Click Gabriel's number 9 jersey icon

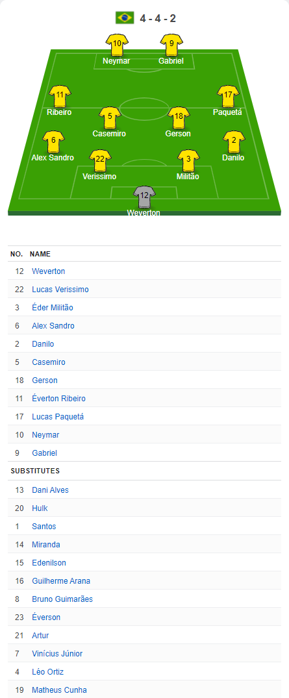click(x=171, y=45)
